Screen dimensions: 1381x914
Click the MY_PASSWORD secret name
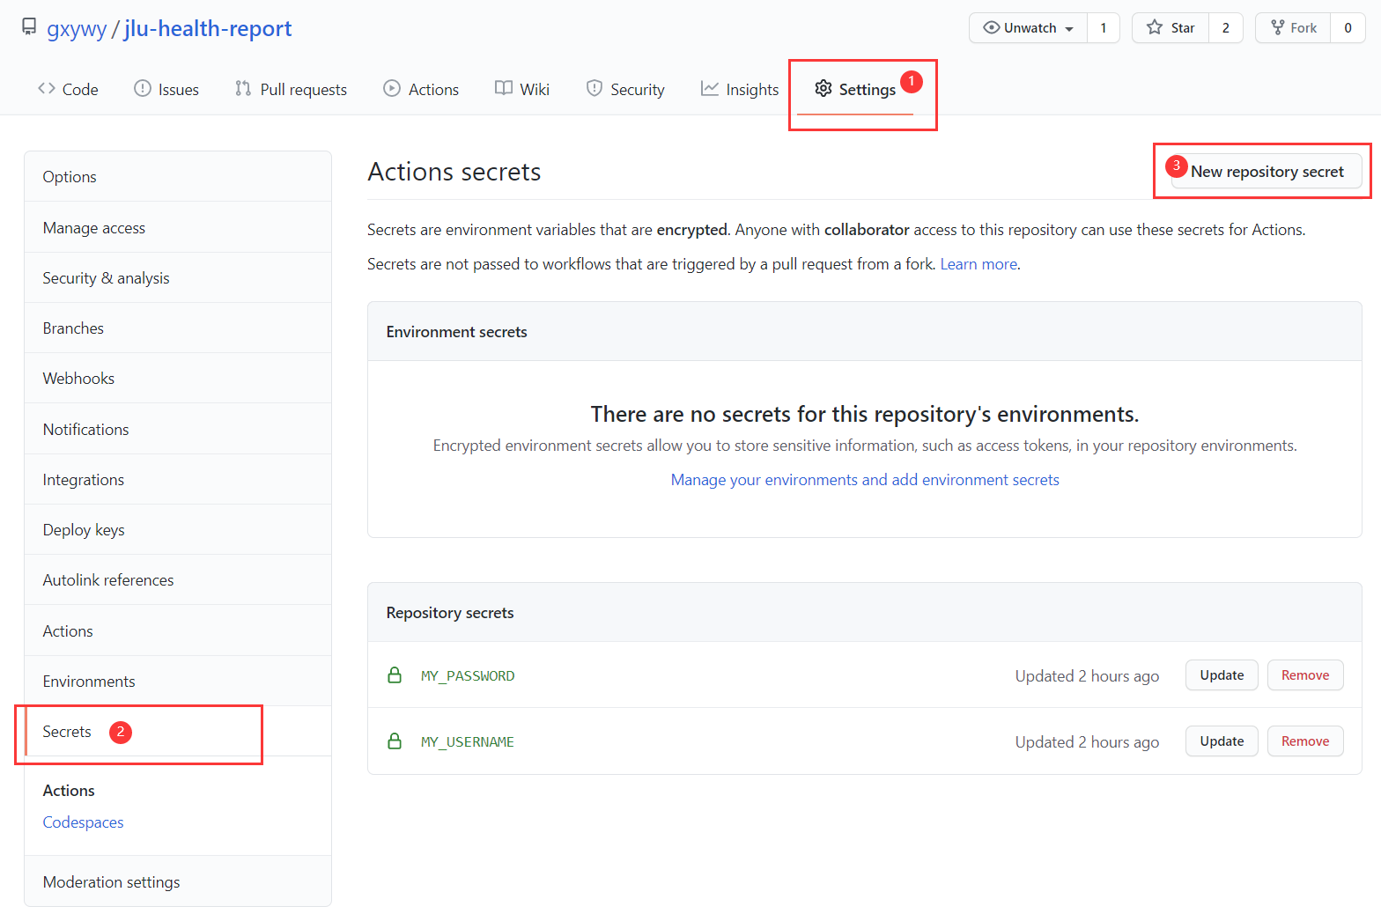(x=468, y=676)
